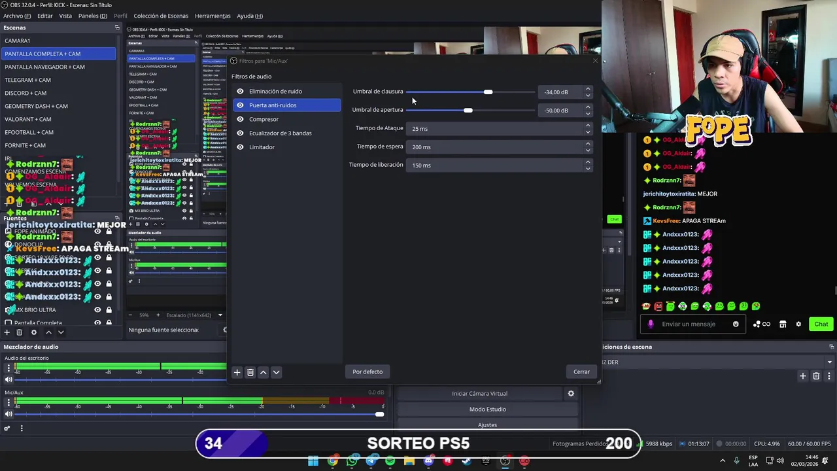
Task: Add a new audio filter with plus icon
Action: (x=237, y=372)
